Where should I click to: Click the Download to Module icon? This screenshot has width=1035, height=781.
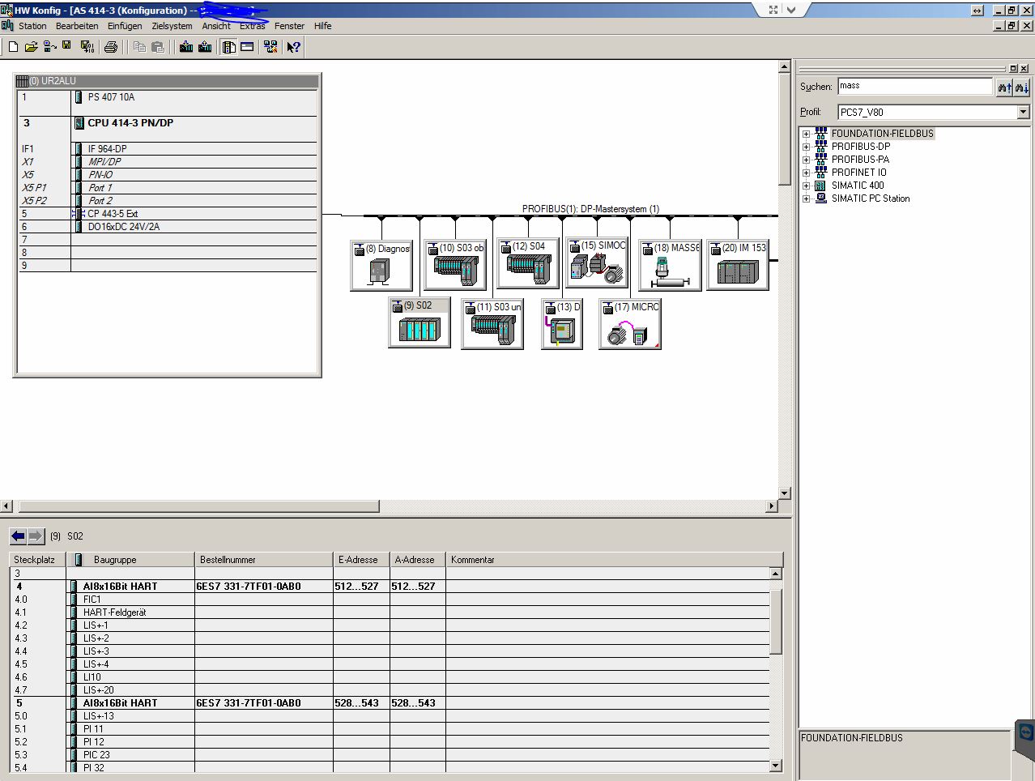186,47
